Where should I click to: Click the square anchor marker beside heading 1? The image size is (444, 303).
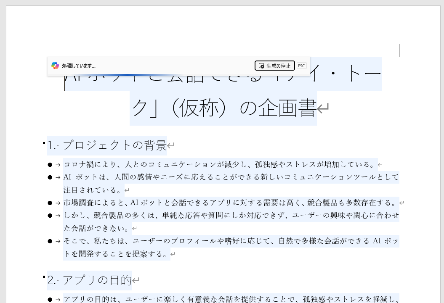point(44,143)
